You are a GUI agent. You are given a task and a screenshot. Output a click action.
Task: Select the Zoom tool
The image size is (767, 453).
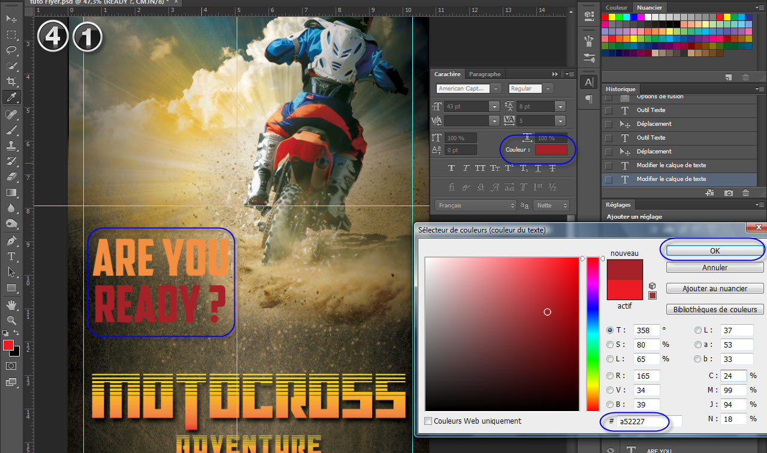(11, 321)
